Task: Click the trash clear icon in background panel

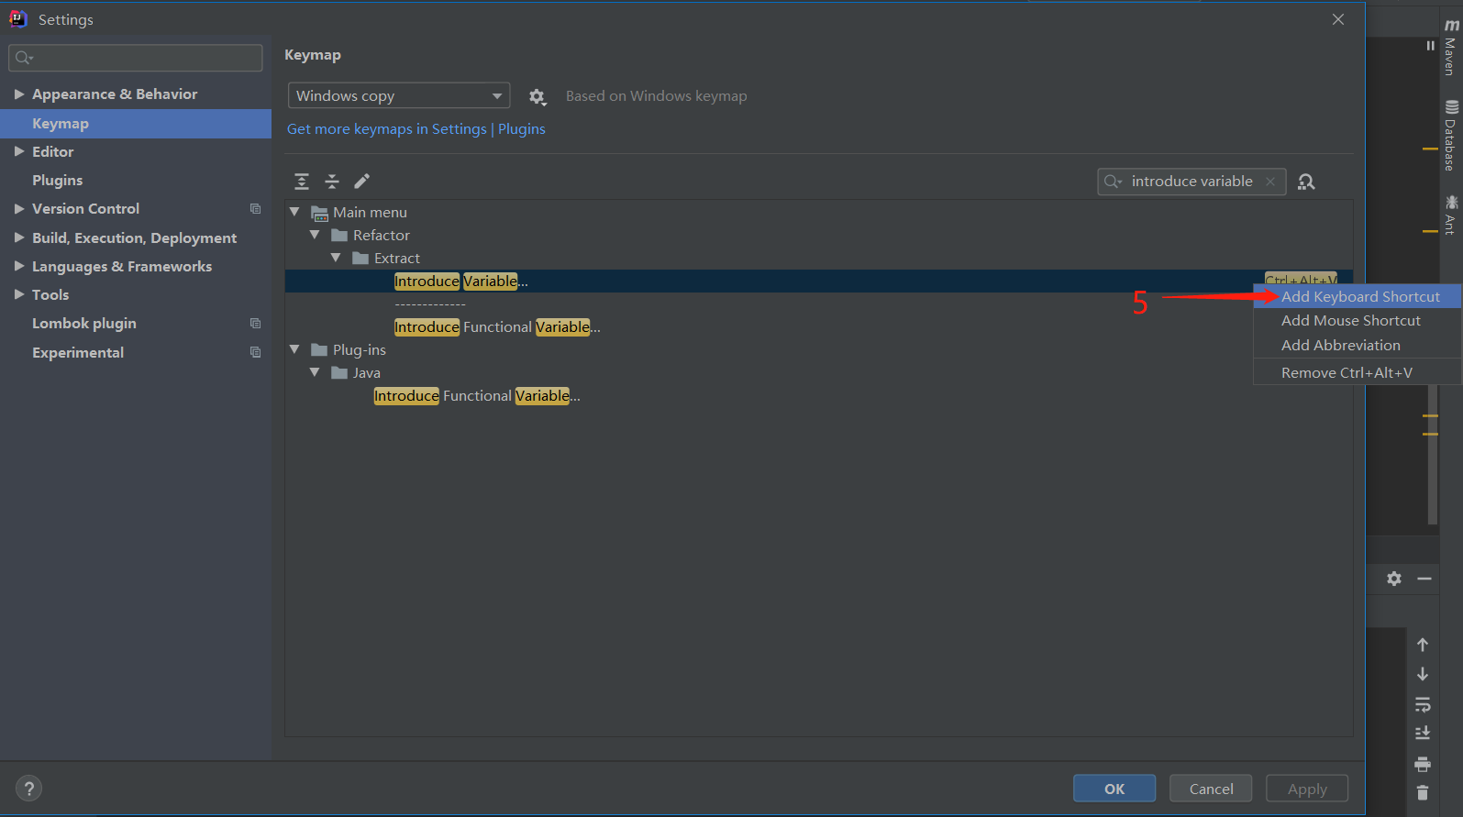Action: coord(1423,792)
